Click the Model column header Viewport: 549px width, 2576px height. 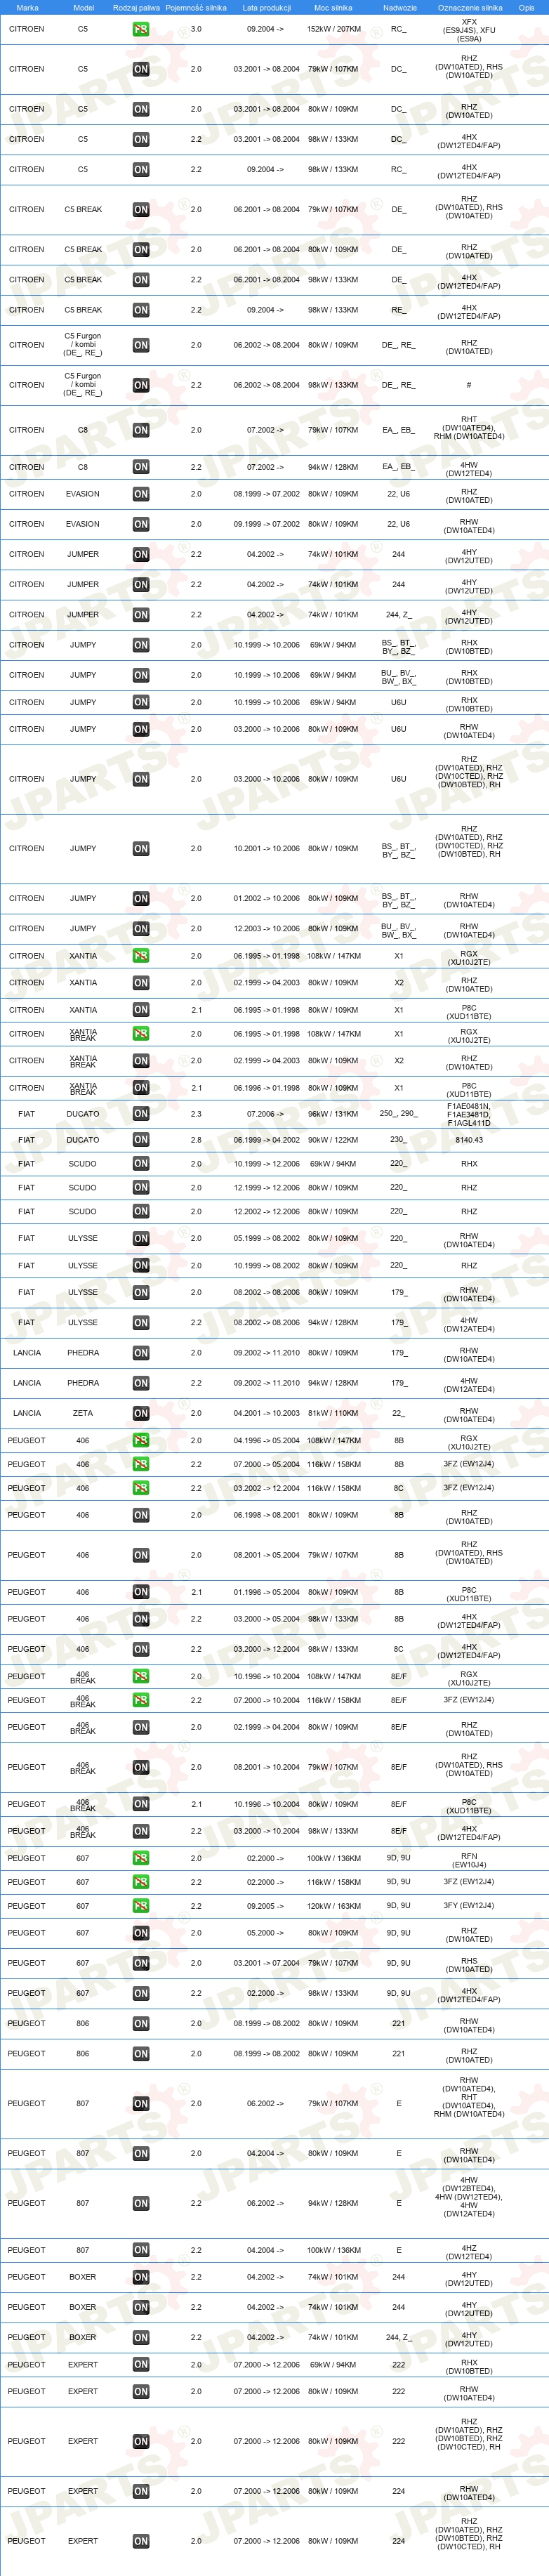pyautogui.click(x=83, y=7)
